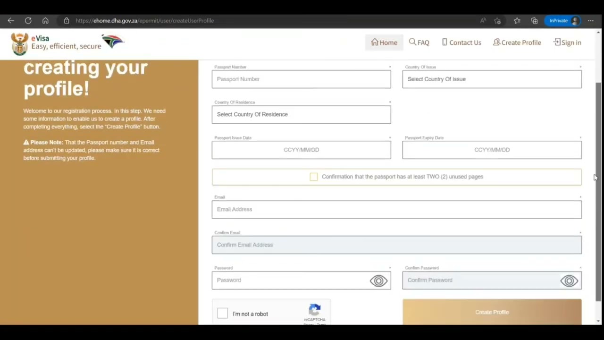Open the Collections icon

pyautogui.click(x=534, y=21)
